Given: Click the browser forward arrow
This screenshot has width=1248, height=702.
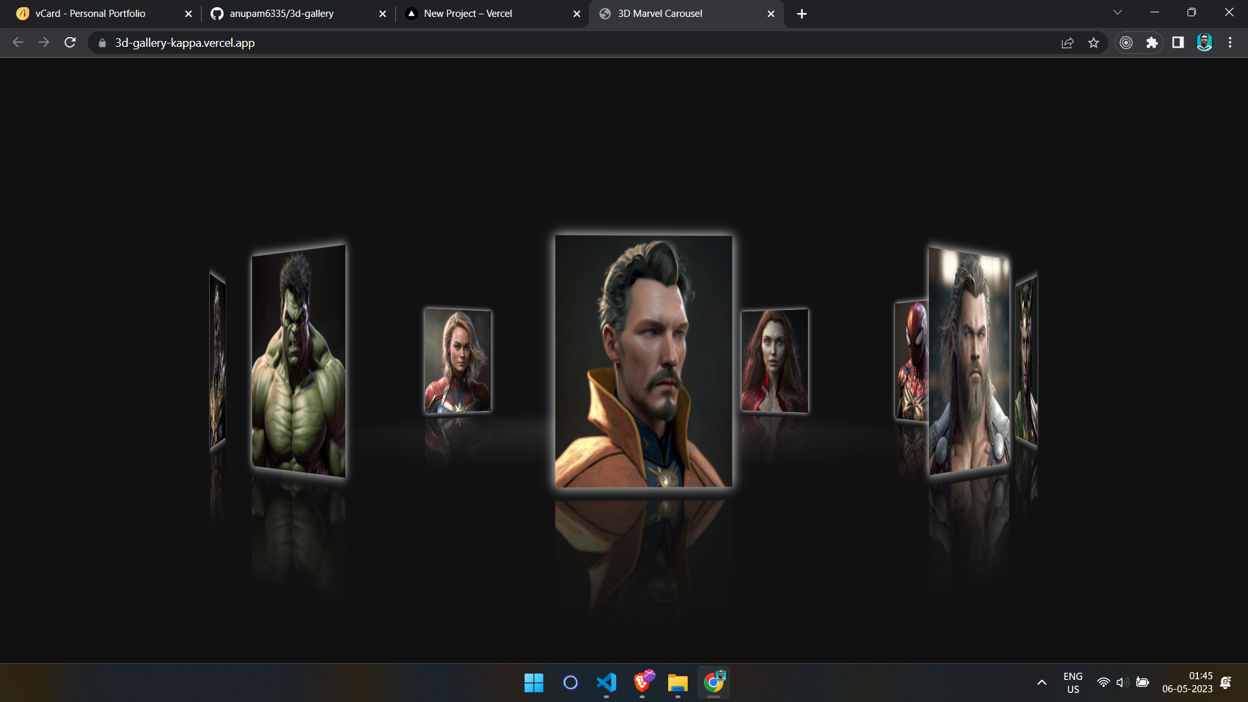Looking at the screenshot, I should click(44, 43).
